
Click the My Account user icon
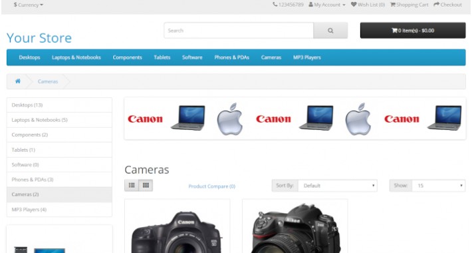pos(310,5)
